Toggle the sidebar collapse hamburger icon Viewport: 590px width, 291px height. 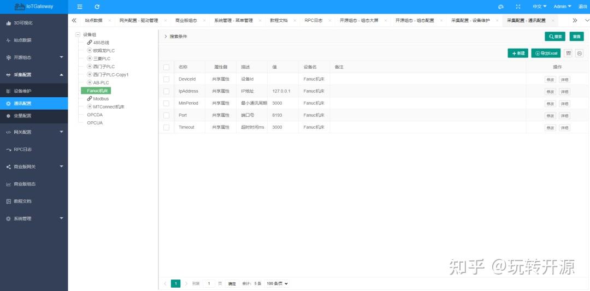tap(79, 7)
